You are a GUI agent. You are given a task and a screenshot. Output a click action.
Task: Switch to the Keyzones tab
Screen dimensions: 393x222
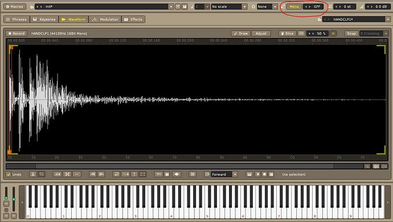tap(44, 19)
